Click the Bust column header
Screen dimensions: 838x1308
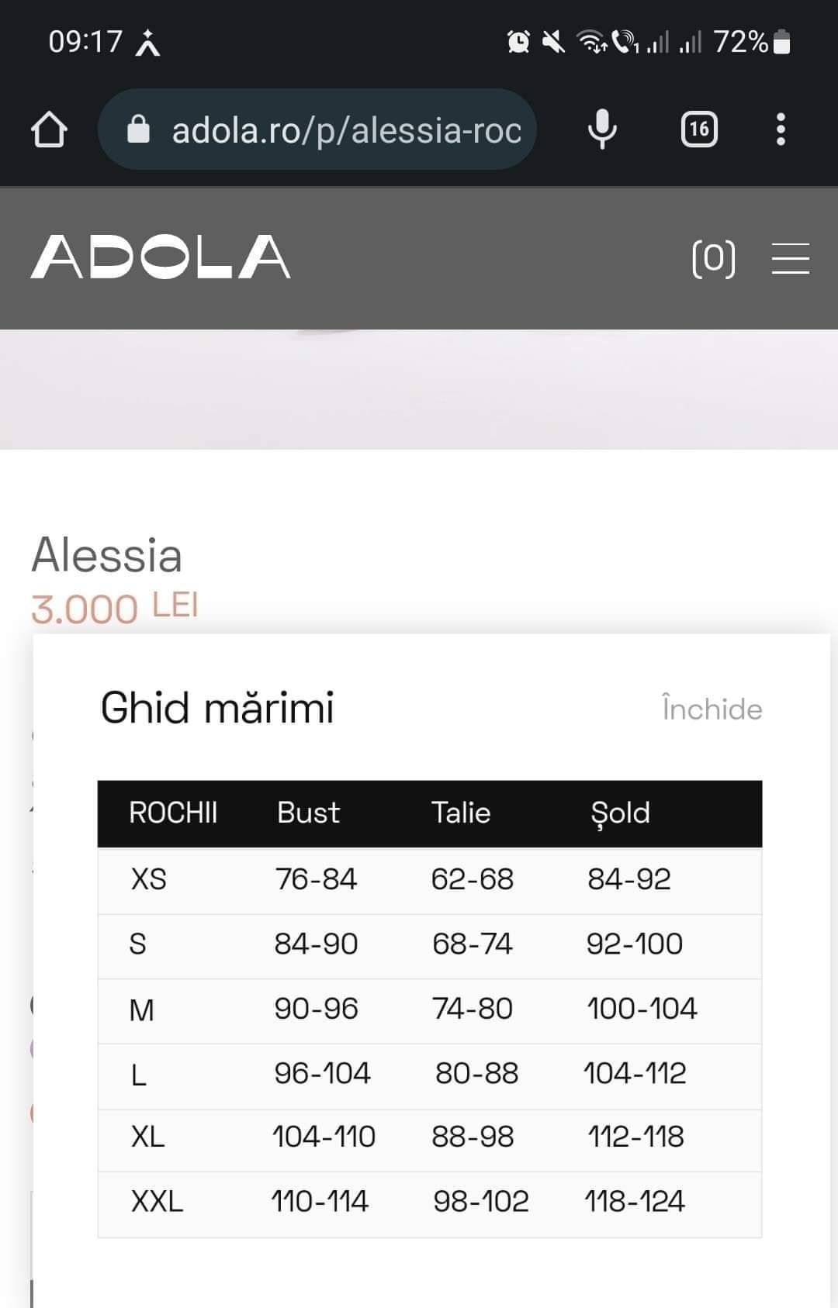308,813
